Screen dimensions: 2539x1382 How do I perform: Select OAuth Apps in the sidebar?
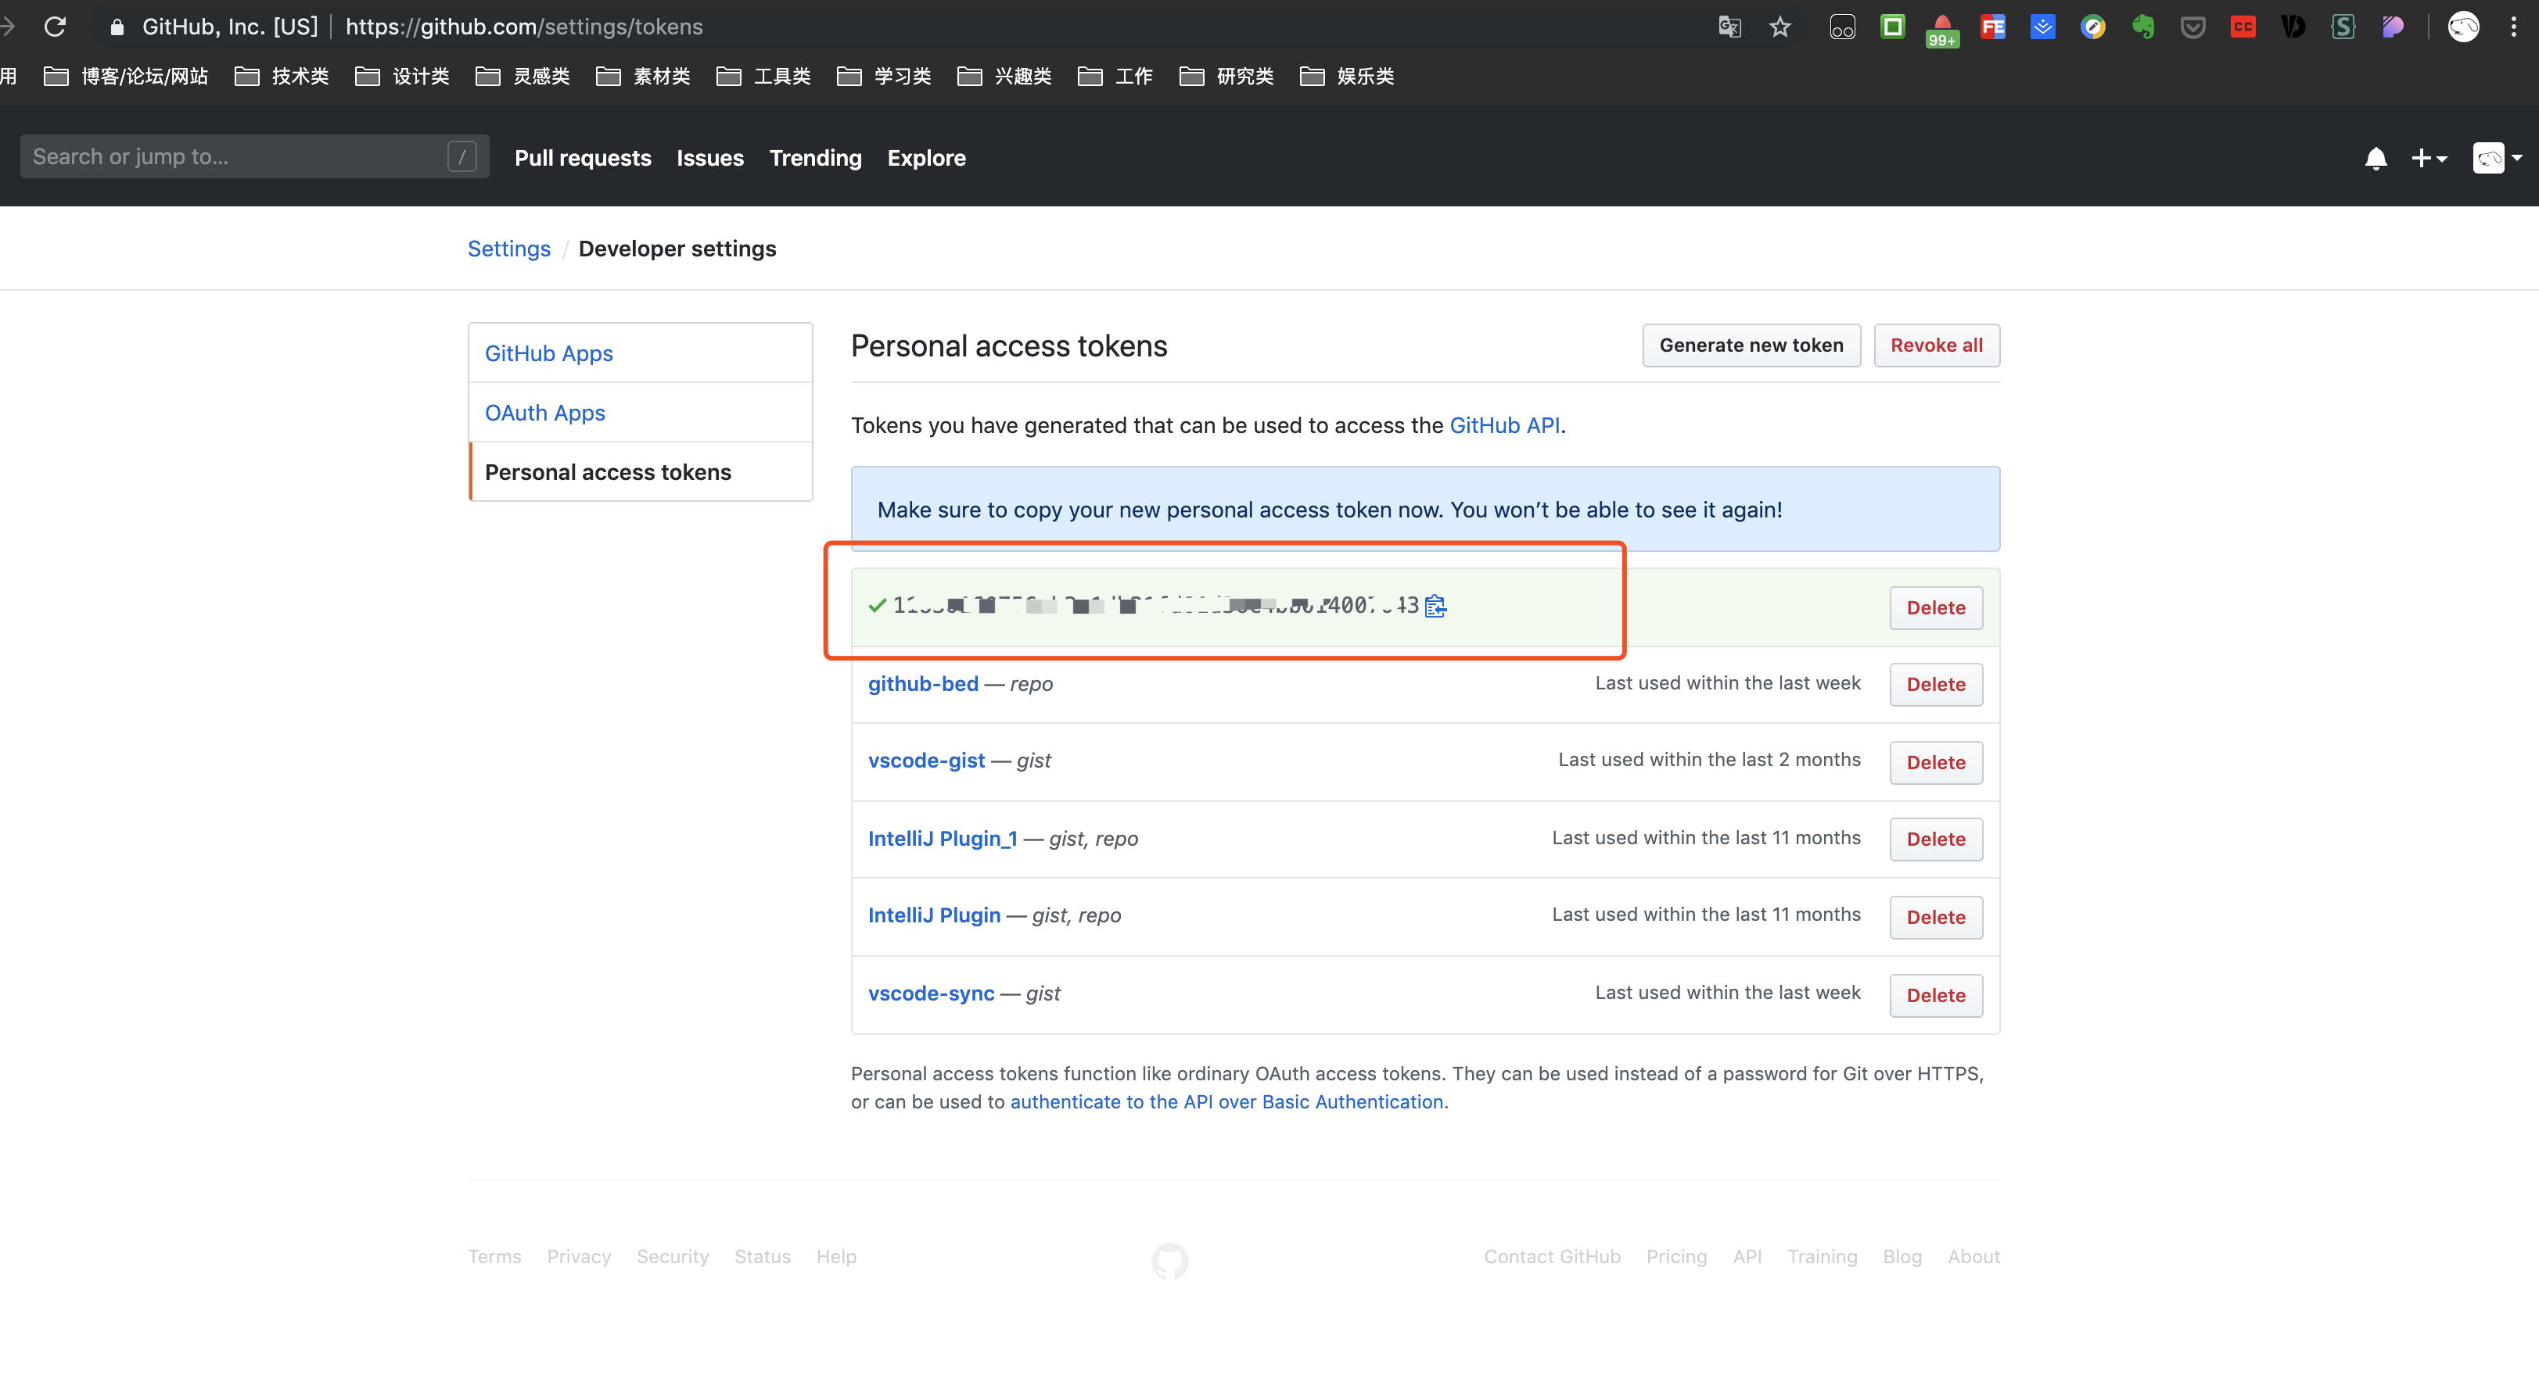click(x=641, y=412)
